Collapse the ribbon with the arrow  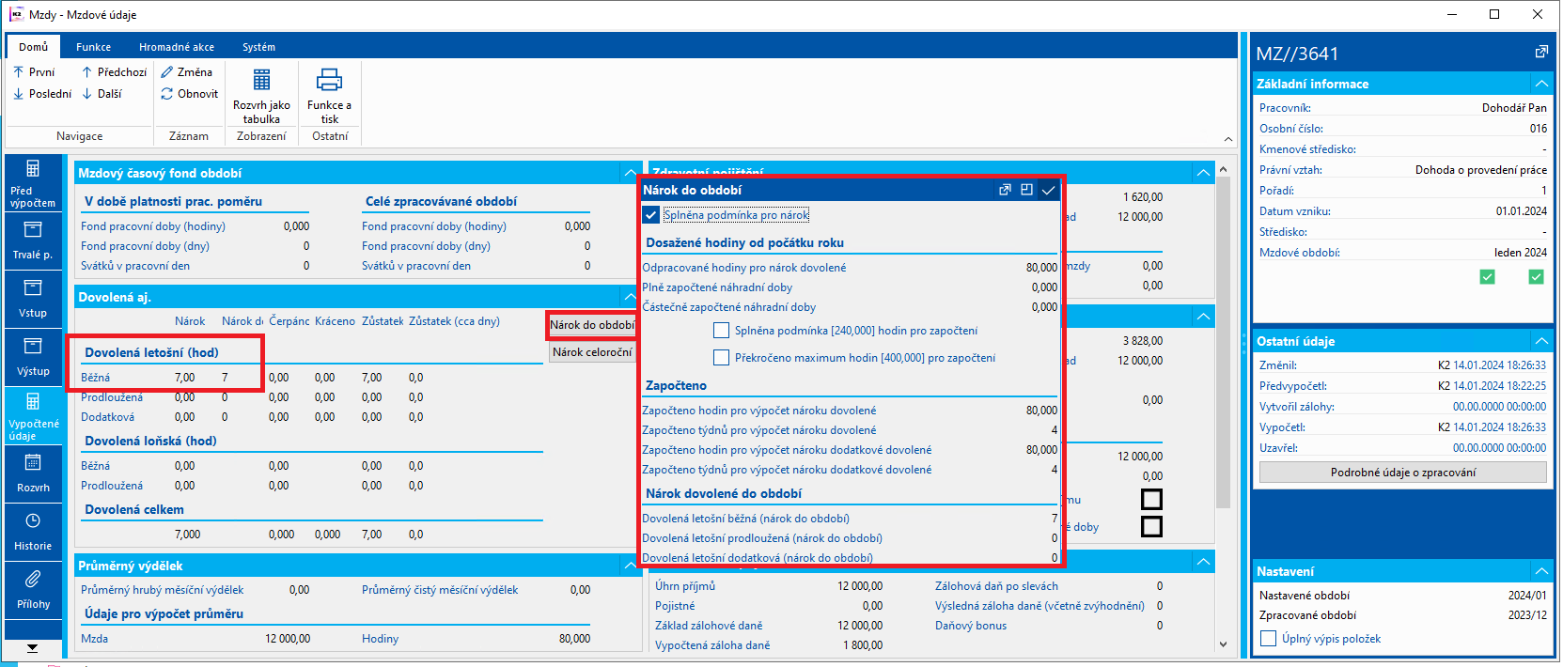click(1228, 139)
